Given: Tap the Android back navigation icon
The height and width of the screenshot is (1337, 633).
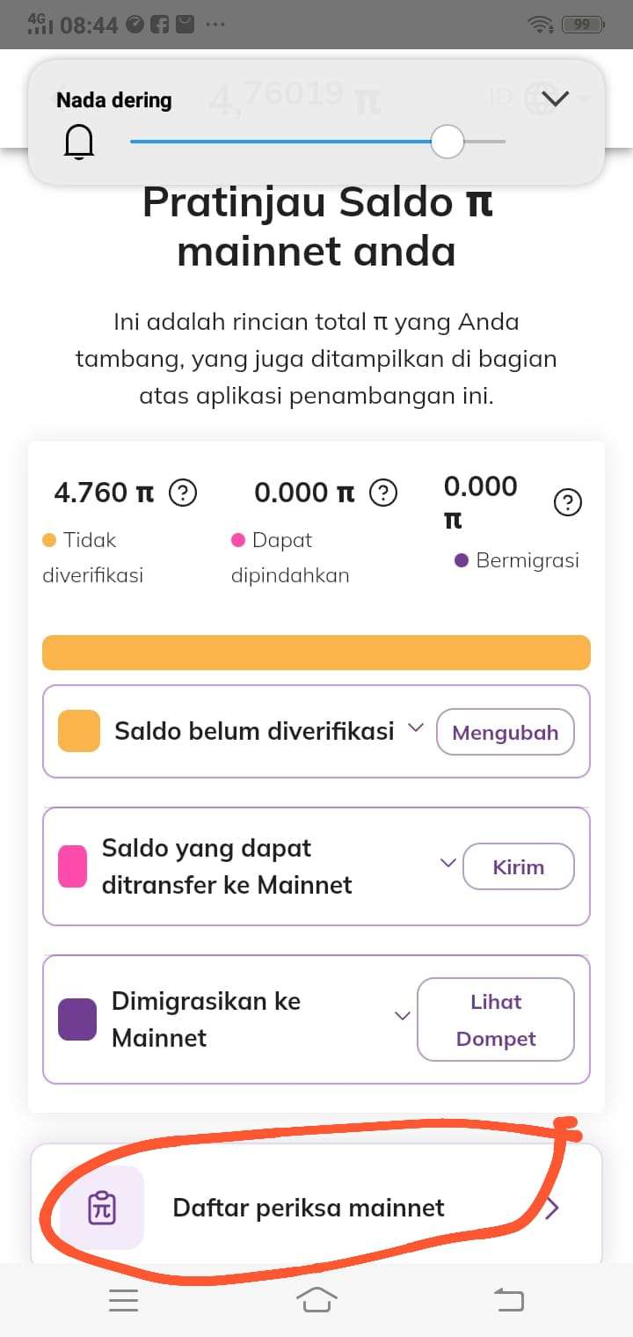Looking at the screenshot, I should [509, 1299].
